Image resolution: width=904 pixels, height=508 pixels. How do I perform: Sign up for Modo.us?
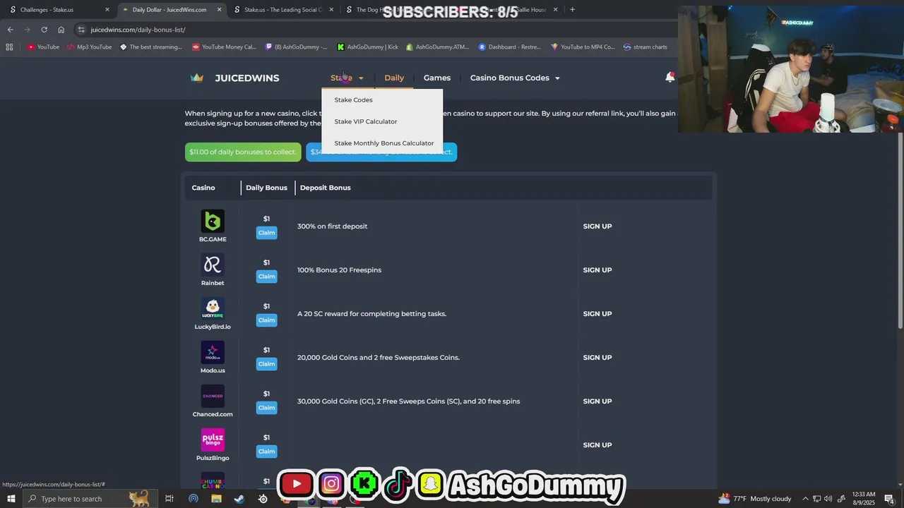tap(597, 358)
